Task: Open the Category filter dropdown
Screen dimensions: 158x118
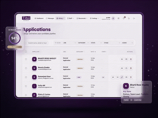Action: coord(83,43)
